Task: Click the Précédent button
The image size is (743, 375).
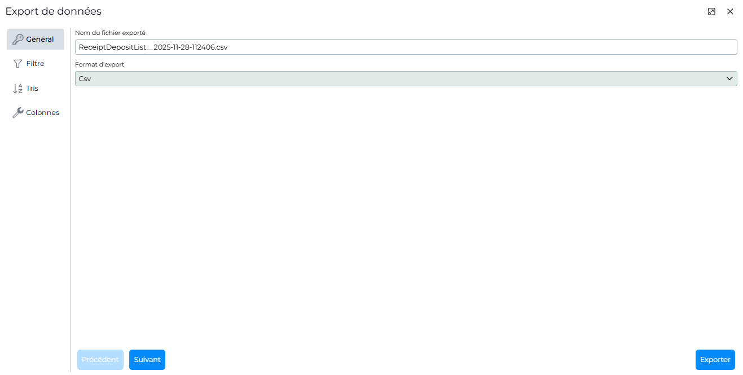Action: (x=100, y=360)
